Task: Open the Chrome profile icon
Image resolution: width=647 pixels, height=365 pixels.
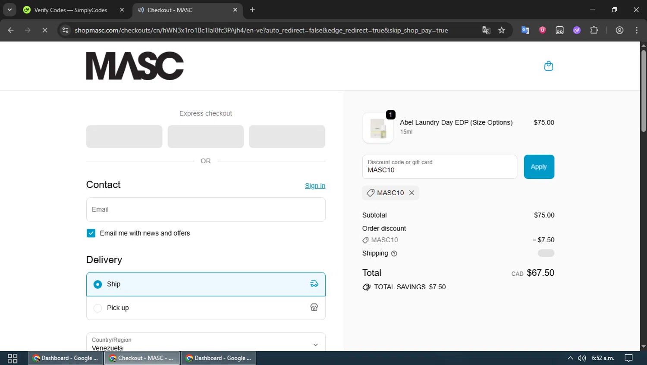Action: (x=620, y=30)
